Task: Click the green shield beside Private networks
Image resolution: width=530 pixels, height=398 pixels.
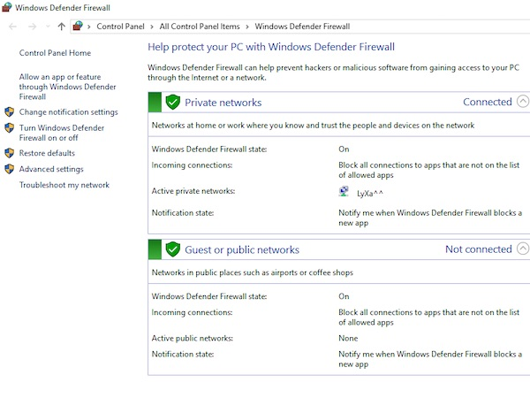Action: tap(173, 103)
